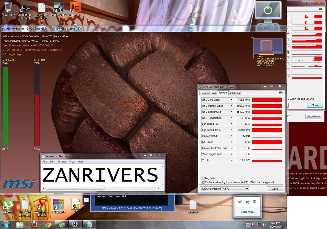Open the NVIDIA GeForce GTX 570 selector
Viewport: 327px width, 229px height.
224,189
